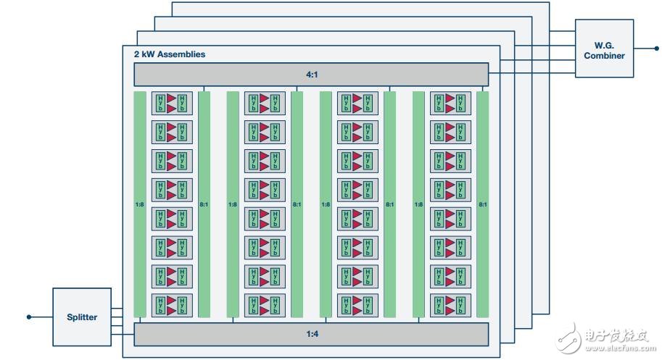This screenshot has height=360, width=662.
Task: Select top amplifier module in third column
Action: (x=357, y=104)
